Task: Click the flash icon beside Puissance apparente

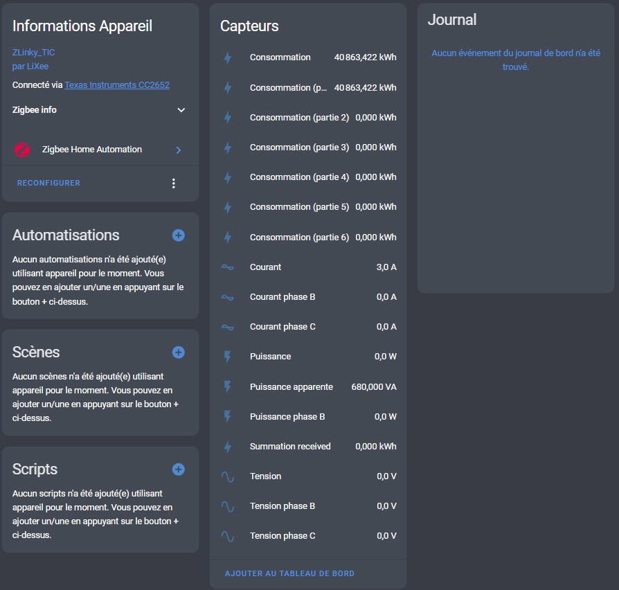Action: click(x=228, y=387)
